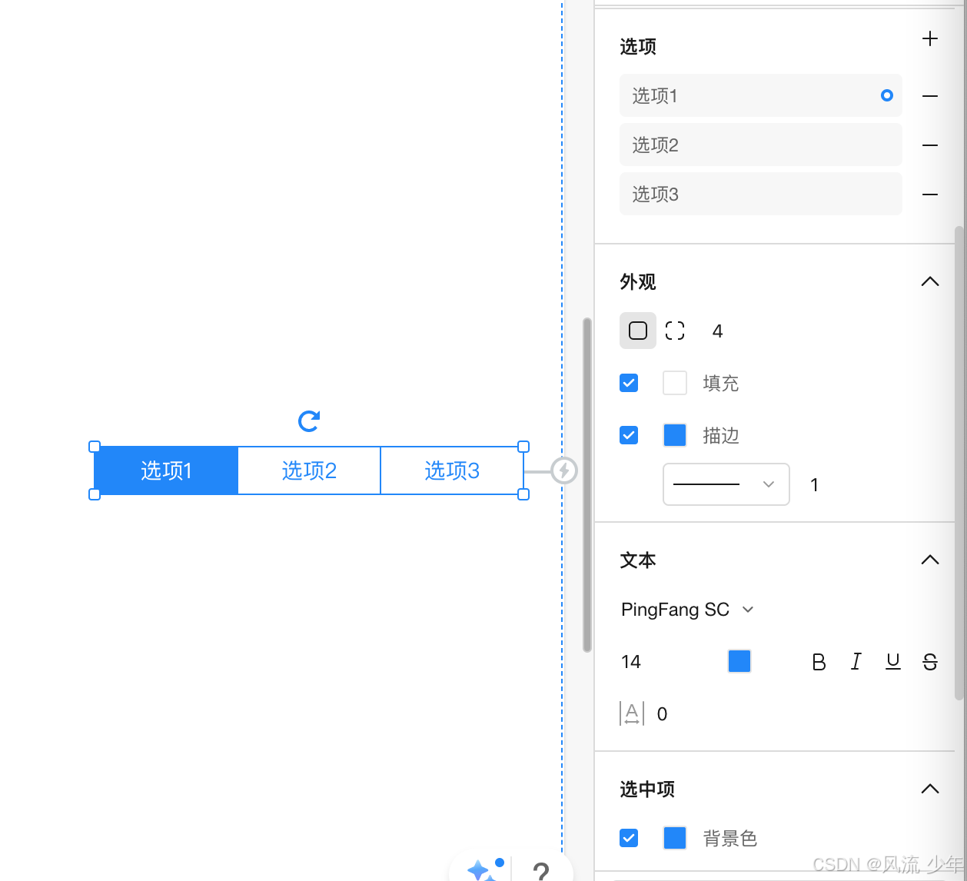
Task: Click the lightning interaction icon beside component
Action: tap(564, 470)
